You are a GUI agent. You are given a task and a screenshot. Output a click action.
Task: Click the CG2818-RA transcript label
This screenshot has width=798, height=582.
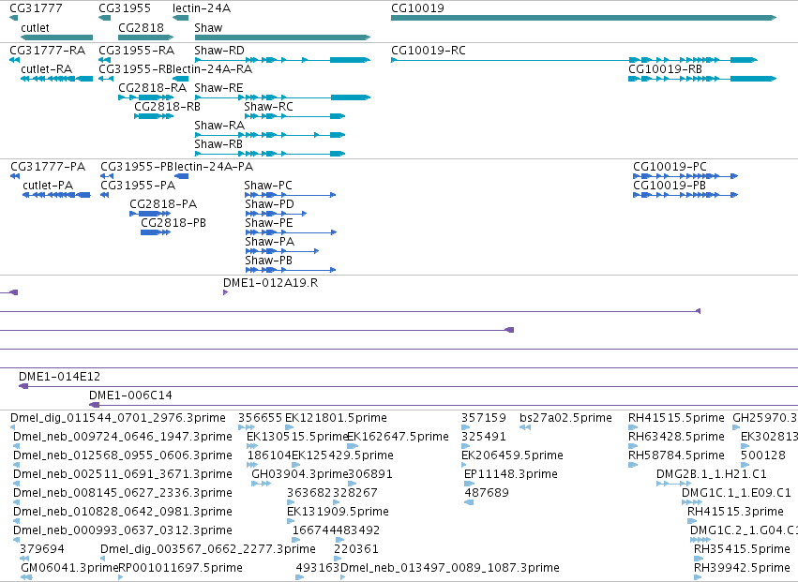153,88
